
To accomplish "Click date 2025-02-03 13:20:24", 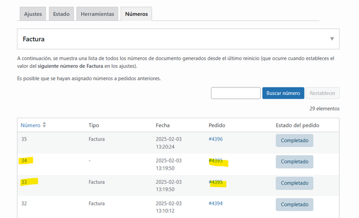I will point(168,143).
